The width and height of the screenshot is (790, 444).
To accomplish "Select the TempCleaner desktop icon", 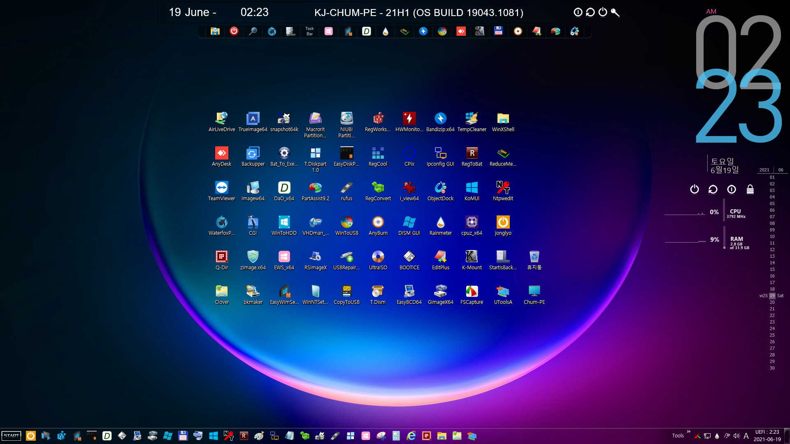I will (472, 122).
